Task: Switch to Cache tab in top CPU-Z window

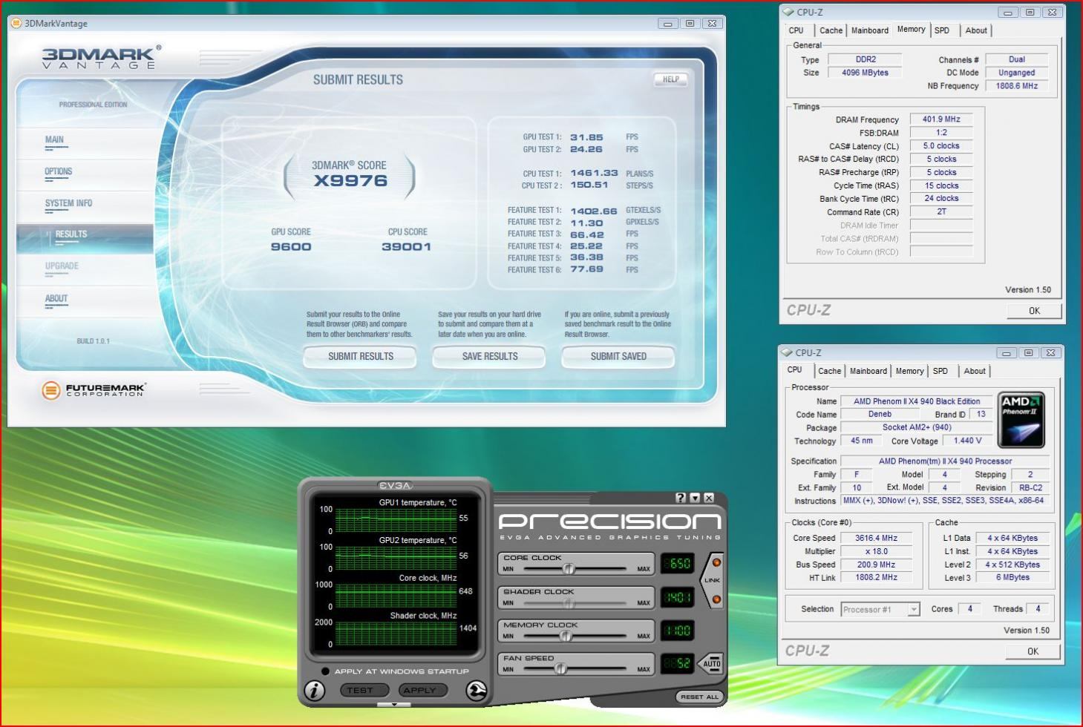Action: tap(831, 30)
